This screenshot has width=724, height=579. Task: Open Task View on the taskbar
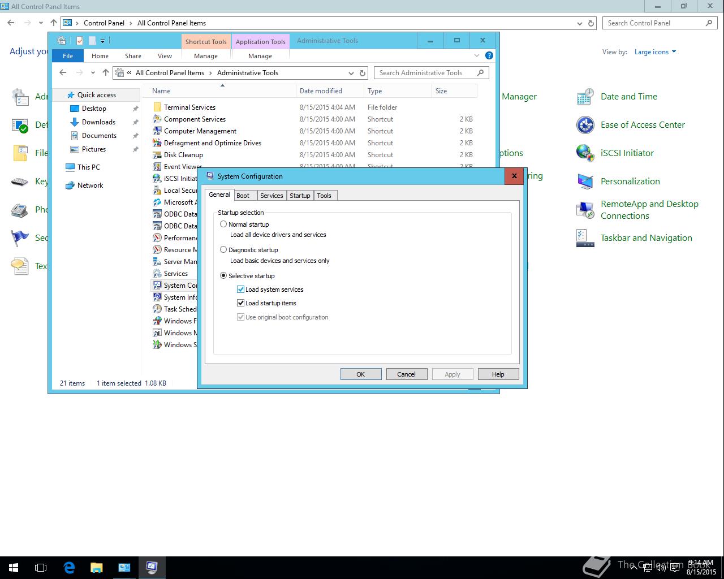(41, 568)
